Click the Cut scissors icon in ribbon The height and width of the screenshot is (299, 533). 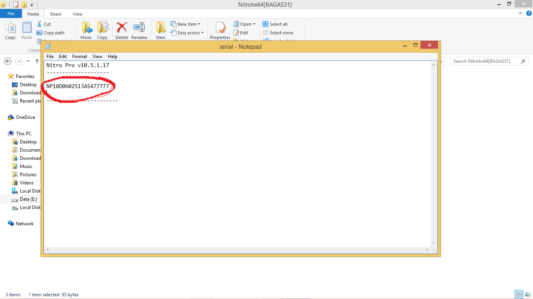(x=39, y=24)
